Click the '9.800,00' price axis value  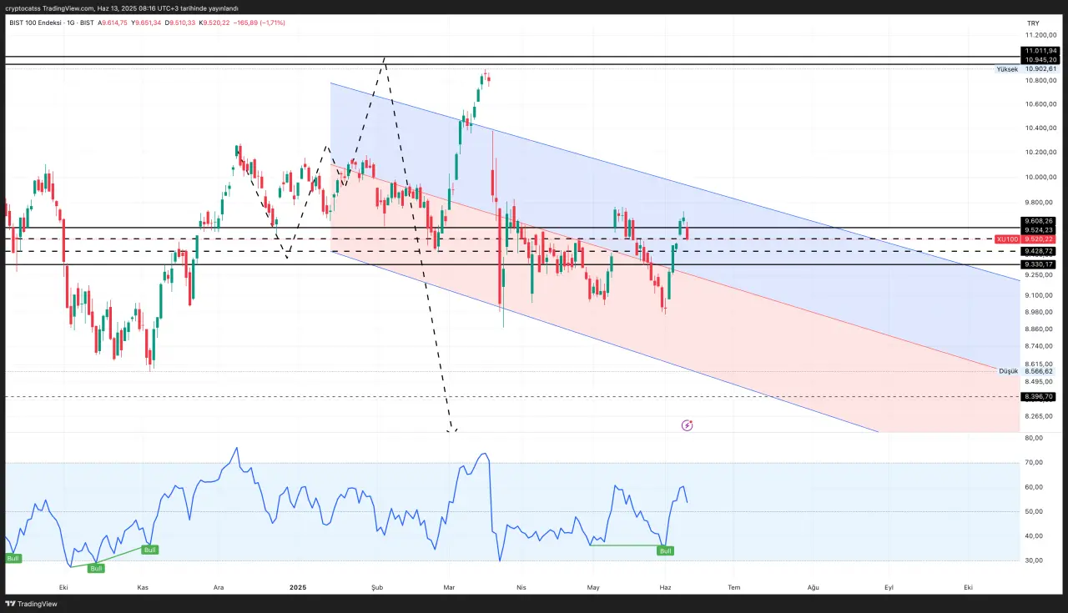(1040, 203)
